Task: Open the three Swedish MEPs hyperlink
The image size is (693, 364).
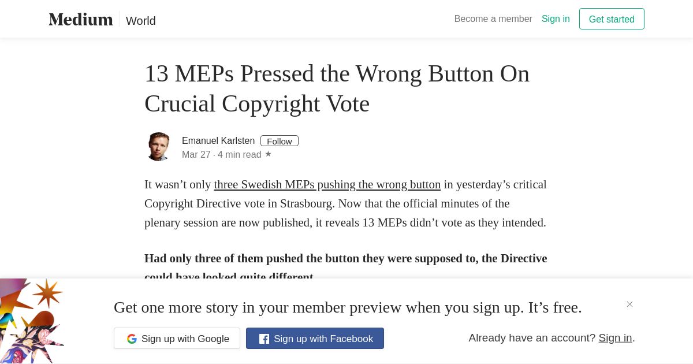Action: point(327,184)
